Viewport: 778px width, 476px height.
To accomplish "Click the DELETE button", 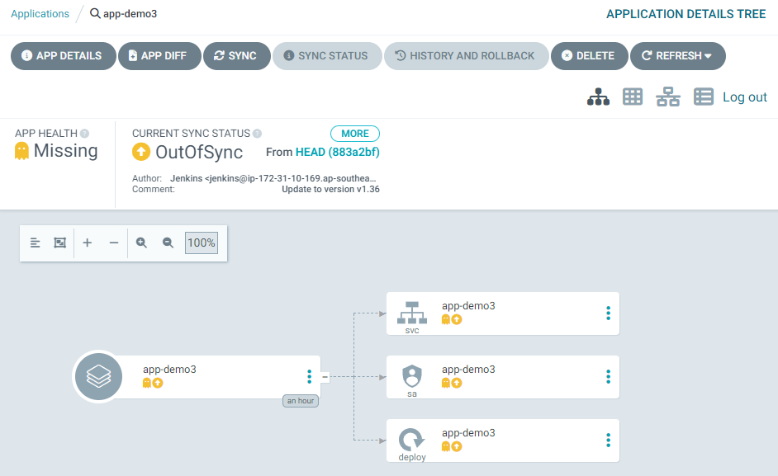I will point(590,56).
